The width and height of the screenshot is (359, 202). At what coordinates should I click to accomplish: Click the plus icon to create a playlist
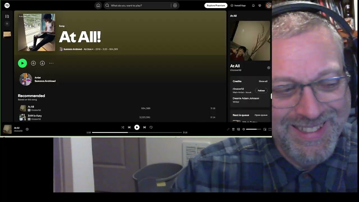click(x=7, y=24)
